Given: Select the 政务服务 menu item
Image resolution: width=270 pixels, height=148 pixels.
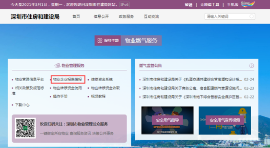Looking at the screenshot, I should coord(126,16).
